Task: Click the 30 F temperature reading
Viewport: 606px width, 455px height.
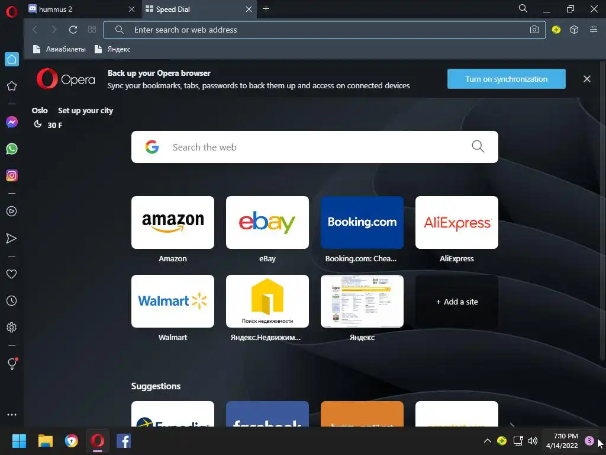Action: tap(54, 125)
